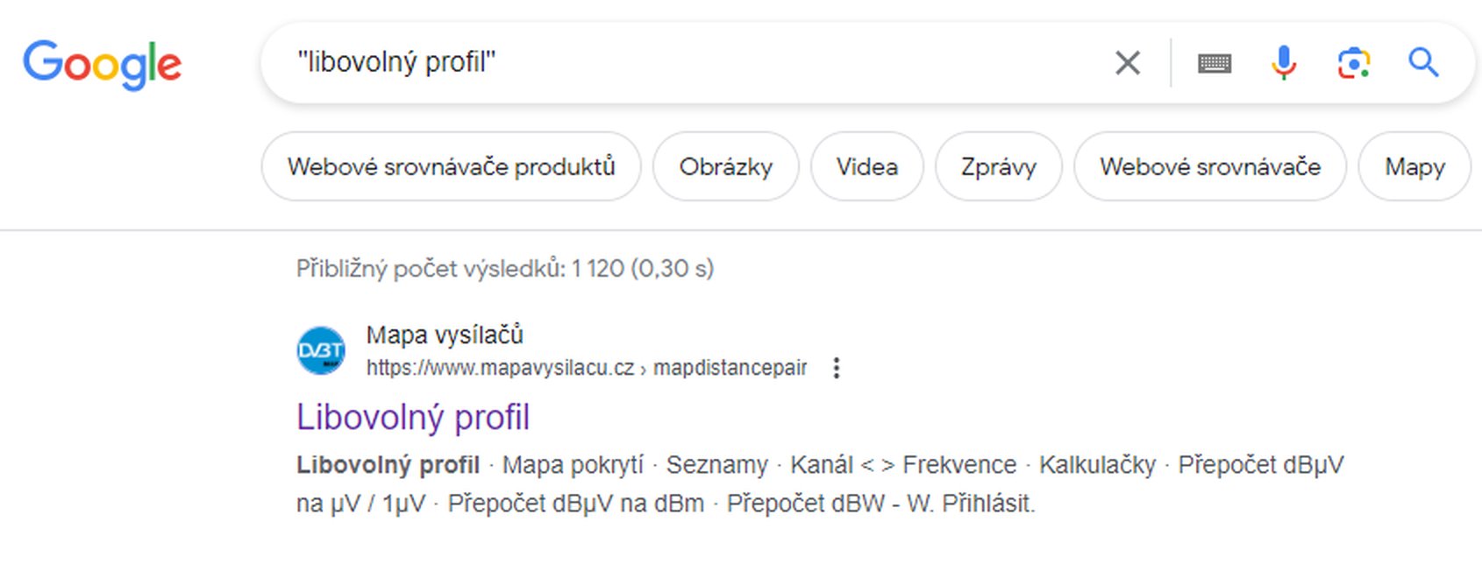The image size is (1482, 564).
Task: Submit search using the magnifier icon
Action: [x=1422, y=63]
